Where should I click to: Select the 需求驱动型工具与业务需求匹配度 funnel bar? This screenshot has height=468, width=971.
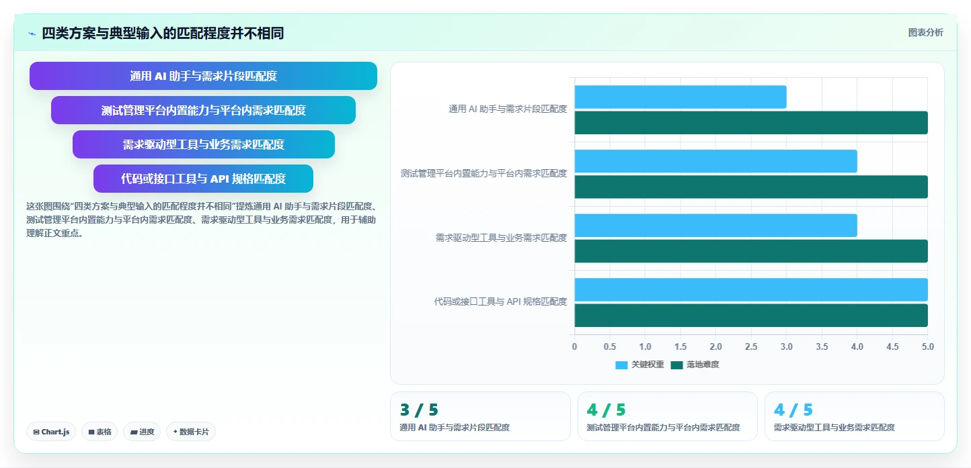203,144
